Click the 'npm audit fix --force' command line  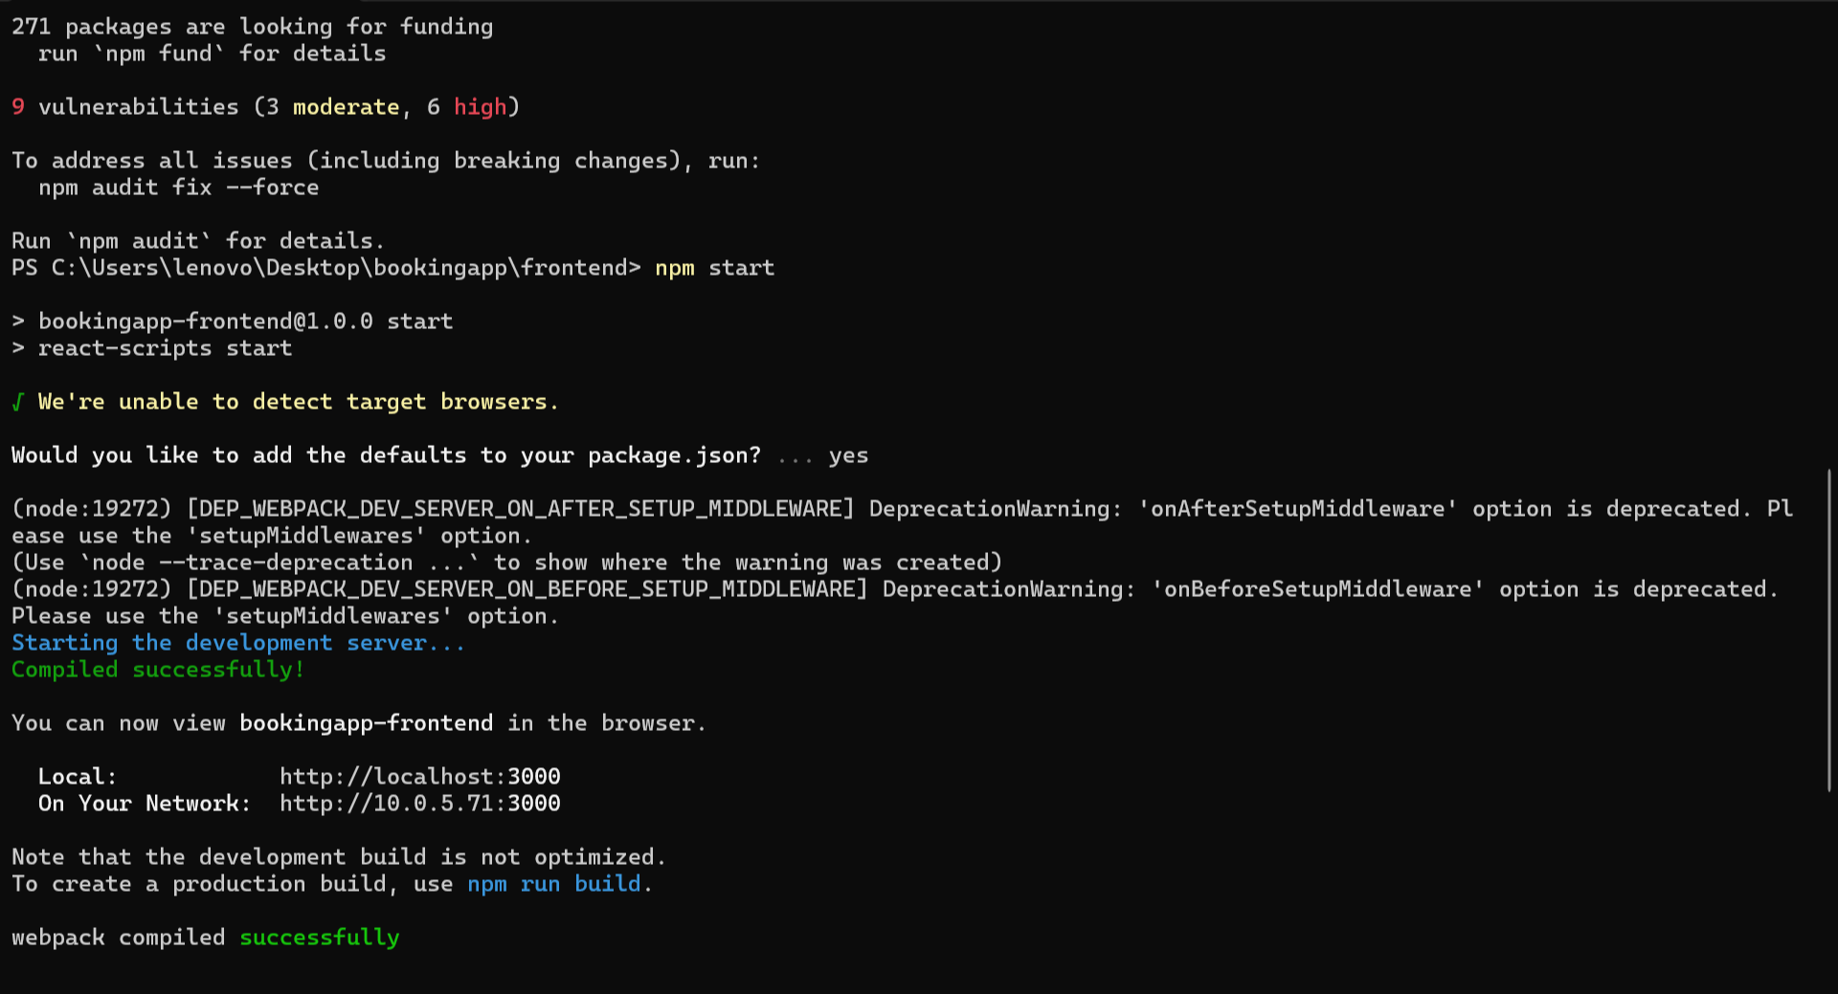tap(178, 187)
